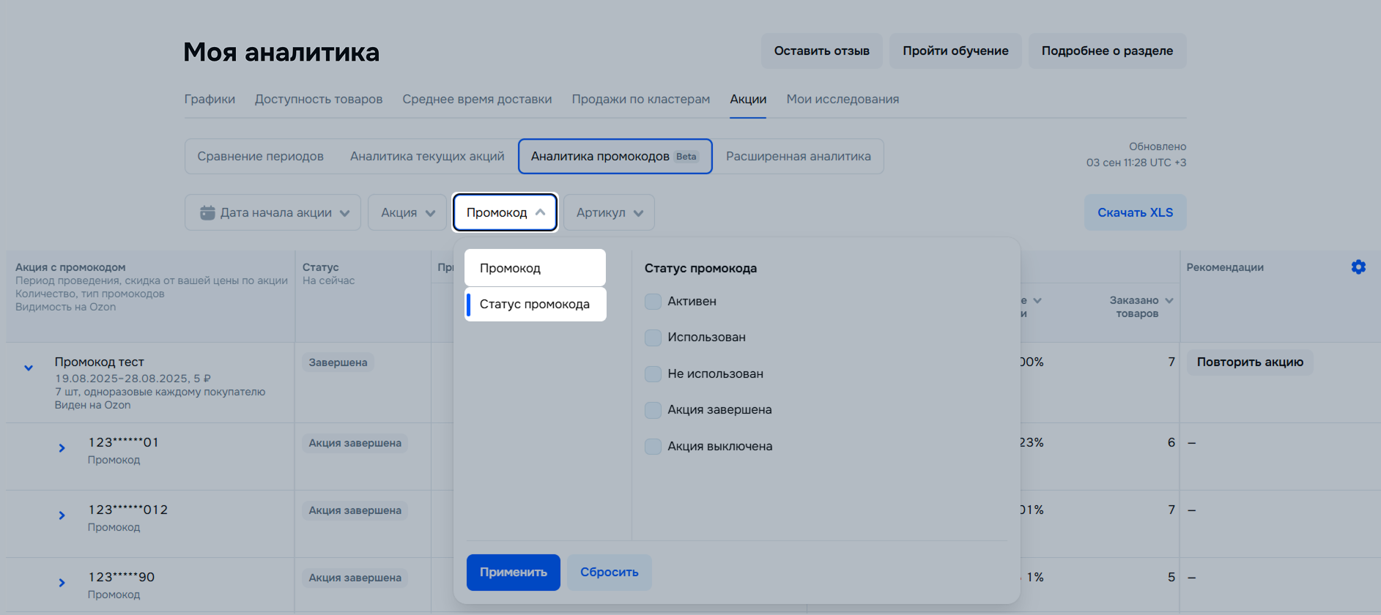Open Расширенная аналитика sub-tab
1381x615 pixels.
(x=798, y=156)
